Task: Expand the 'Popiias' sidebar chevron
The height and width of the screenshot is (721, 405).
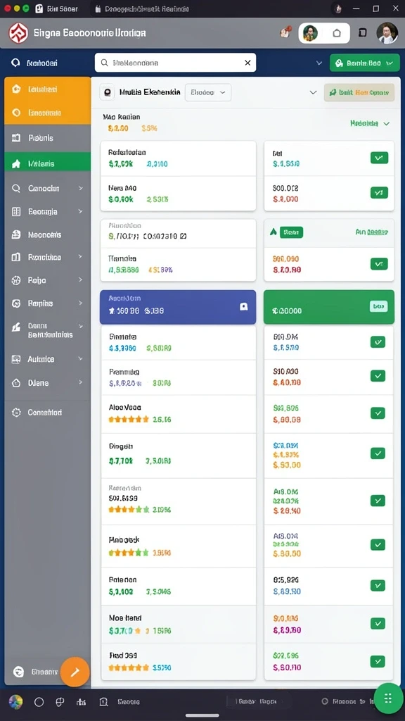Action: [81, 303]
